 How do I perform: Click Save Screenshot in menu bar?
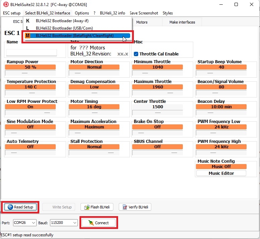click(x=144, y=13)
